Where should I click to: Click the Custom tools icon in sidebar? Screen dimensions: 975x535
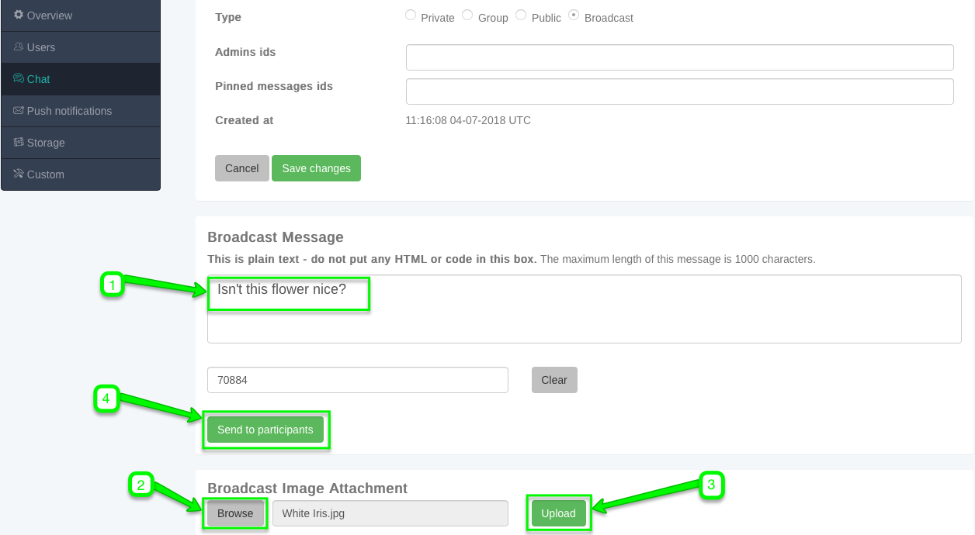pyautogui.click(x=19, y=174)
